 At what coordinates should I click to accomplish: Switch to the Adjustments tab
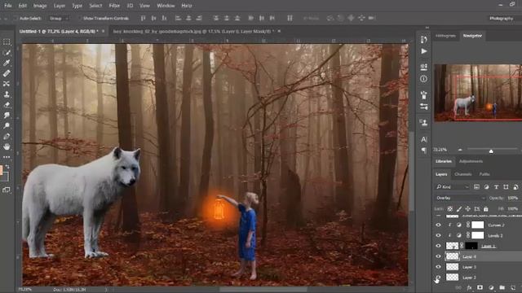coord(471,161)
